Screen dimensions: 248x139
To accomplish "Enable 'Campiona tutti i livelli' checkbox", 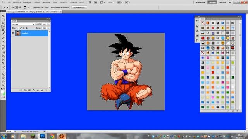I will [32, 8].
